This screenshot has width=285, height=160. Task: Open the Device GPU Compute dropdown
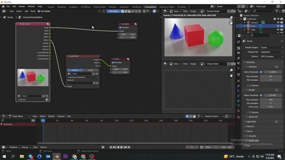point(272,56)
